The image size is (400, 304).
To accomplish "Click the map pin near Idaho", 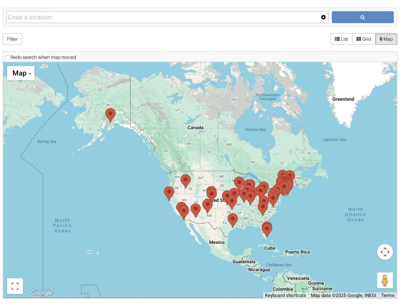I will (186, 181).
